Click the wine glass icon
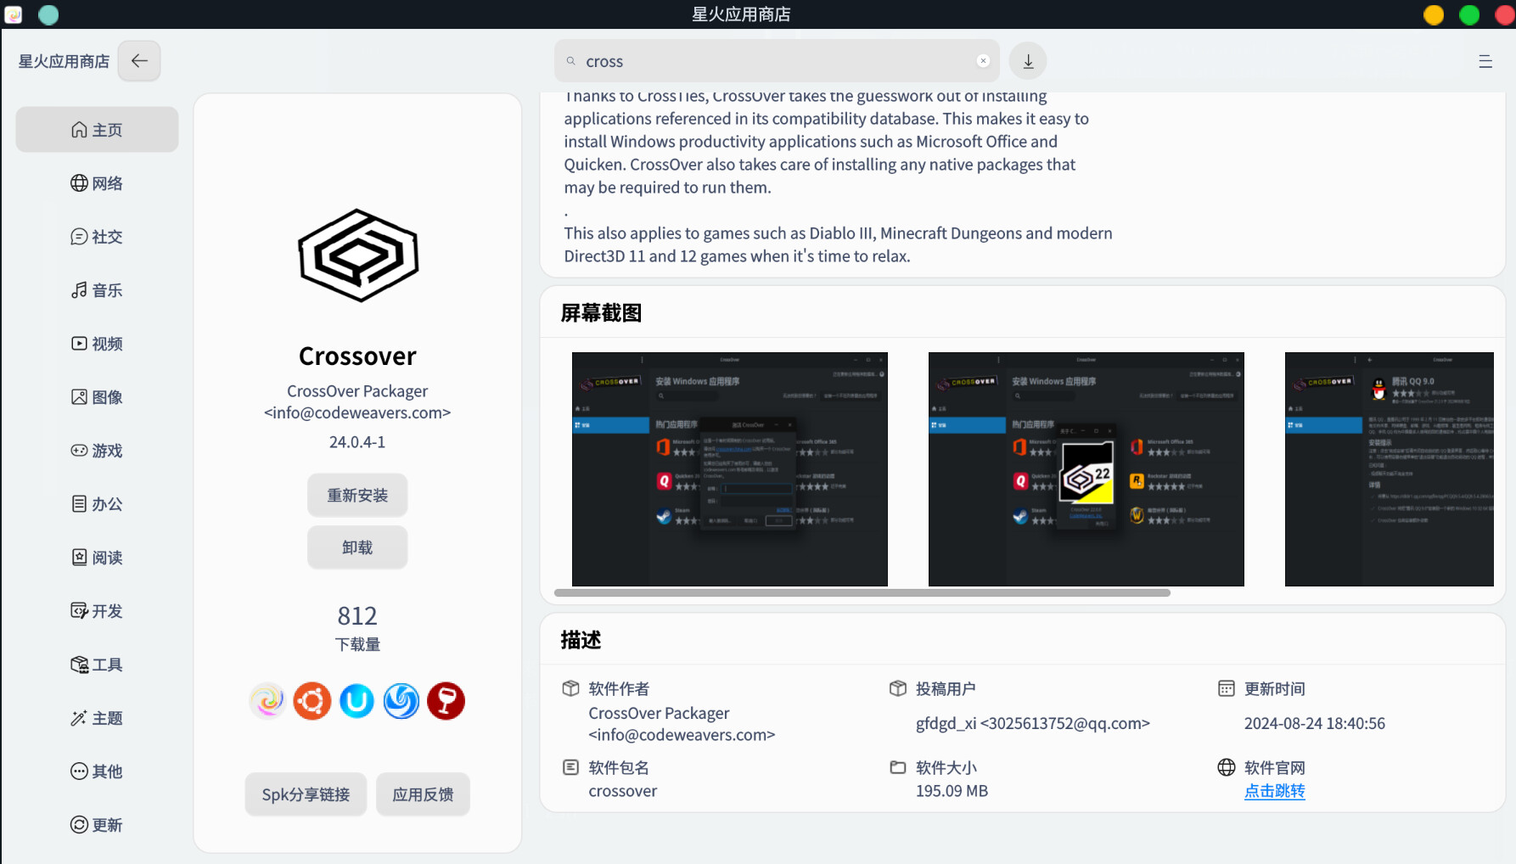The height and width of the screenshot is (864, 1516). click(x=446, y=701)
